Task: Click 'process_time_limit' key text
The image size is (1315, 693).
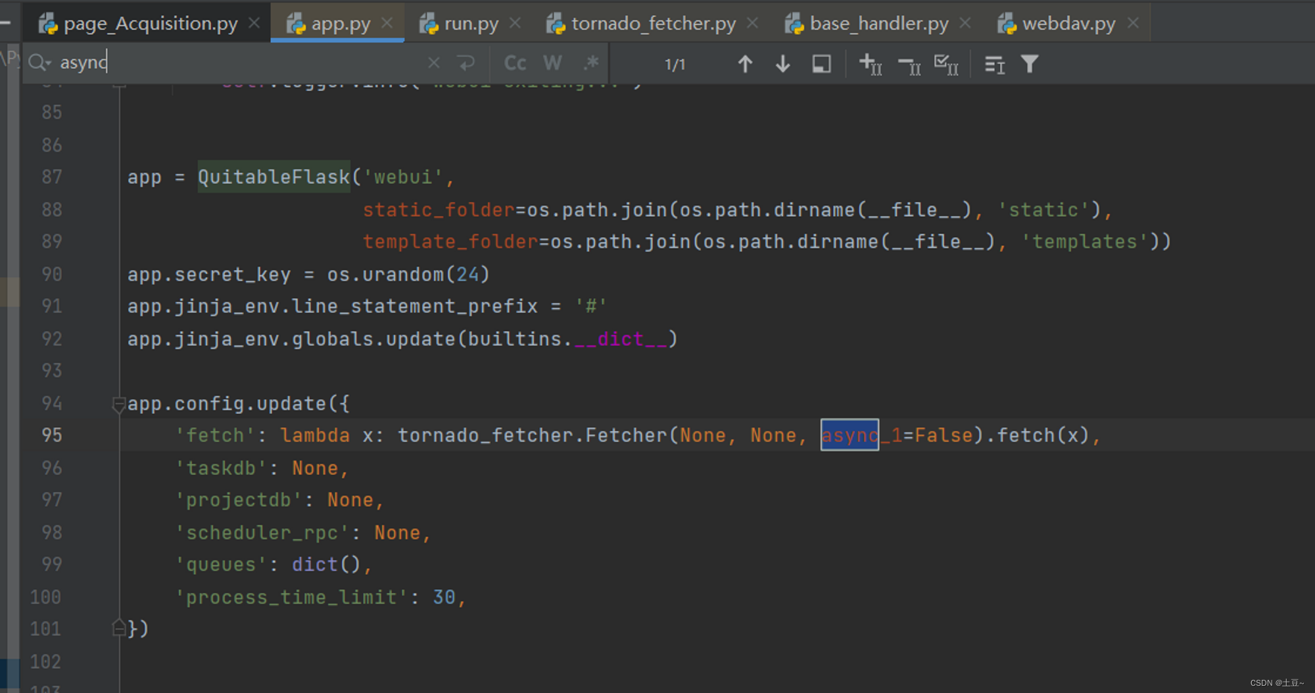Action: 291,597
